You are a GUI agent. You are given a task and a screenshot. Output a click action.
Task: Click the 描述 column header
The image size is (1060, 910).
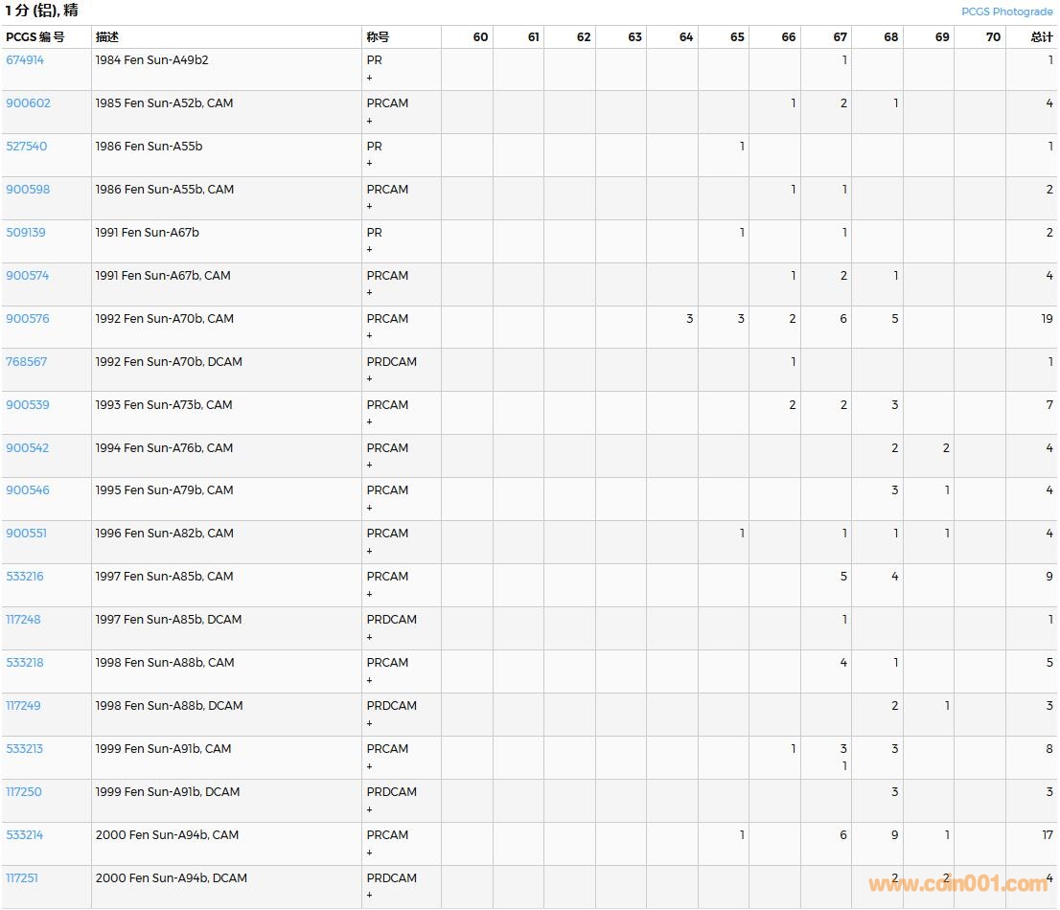point(107,37)
